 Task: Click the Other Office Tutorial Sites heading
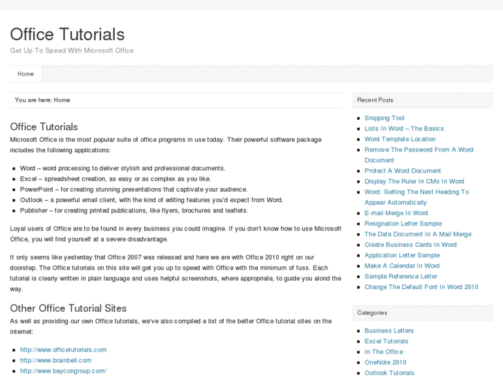[68, 309]
